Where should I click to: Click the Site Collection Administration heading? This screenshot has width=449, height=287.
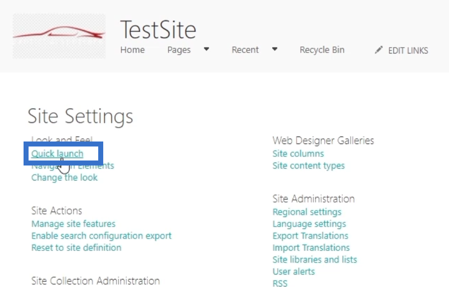(95, 281)
